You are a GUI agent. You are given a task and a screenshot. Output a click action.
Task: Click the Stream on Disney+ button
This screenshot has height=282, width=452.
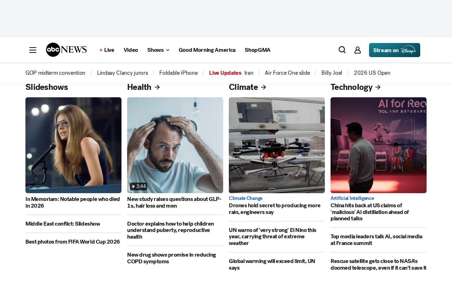click(x=394, y=50)
